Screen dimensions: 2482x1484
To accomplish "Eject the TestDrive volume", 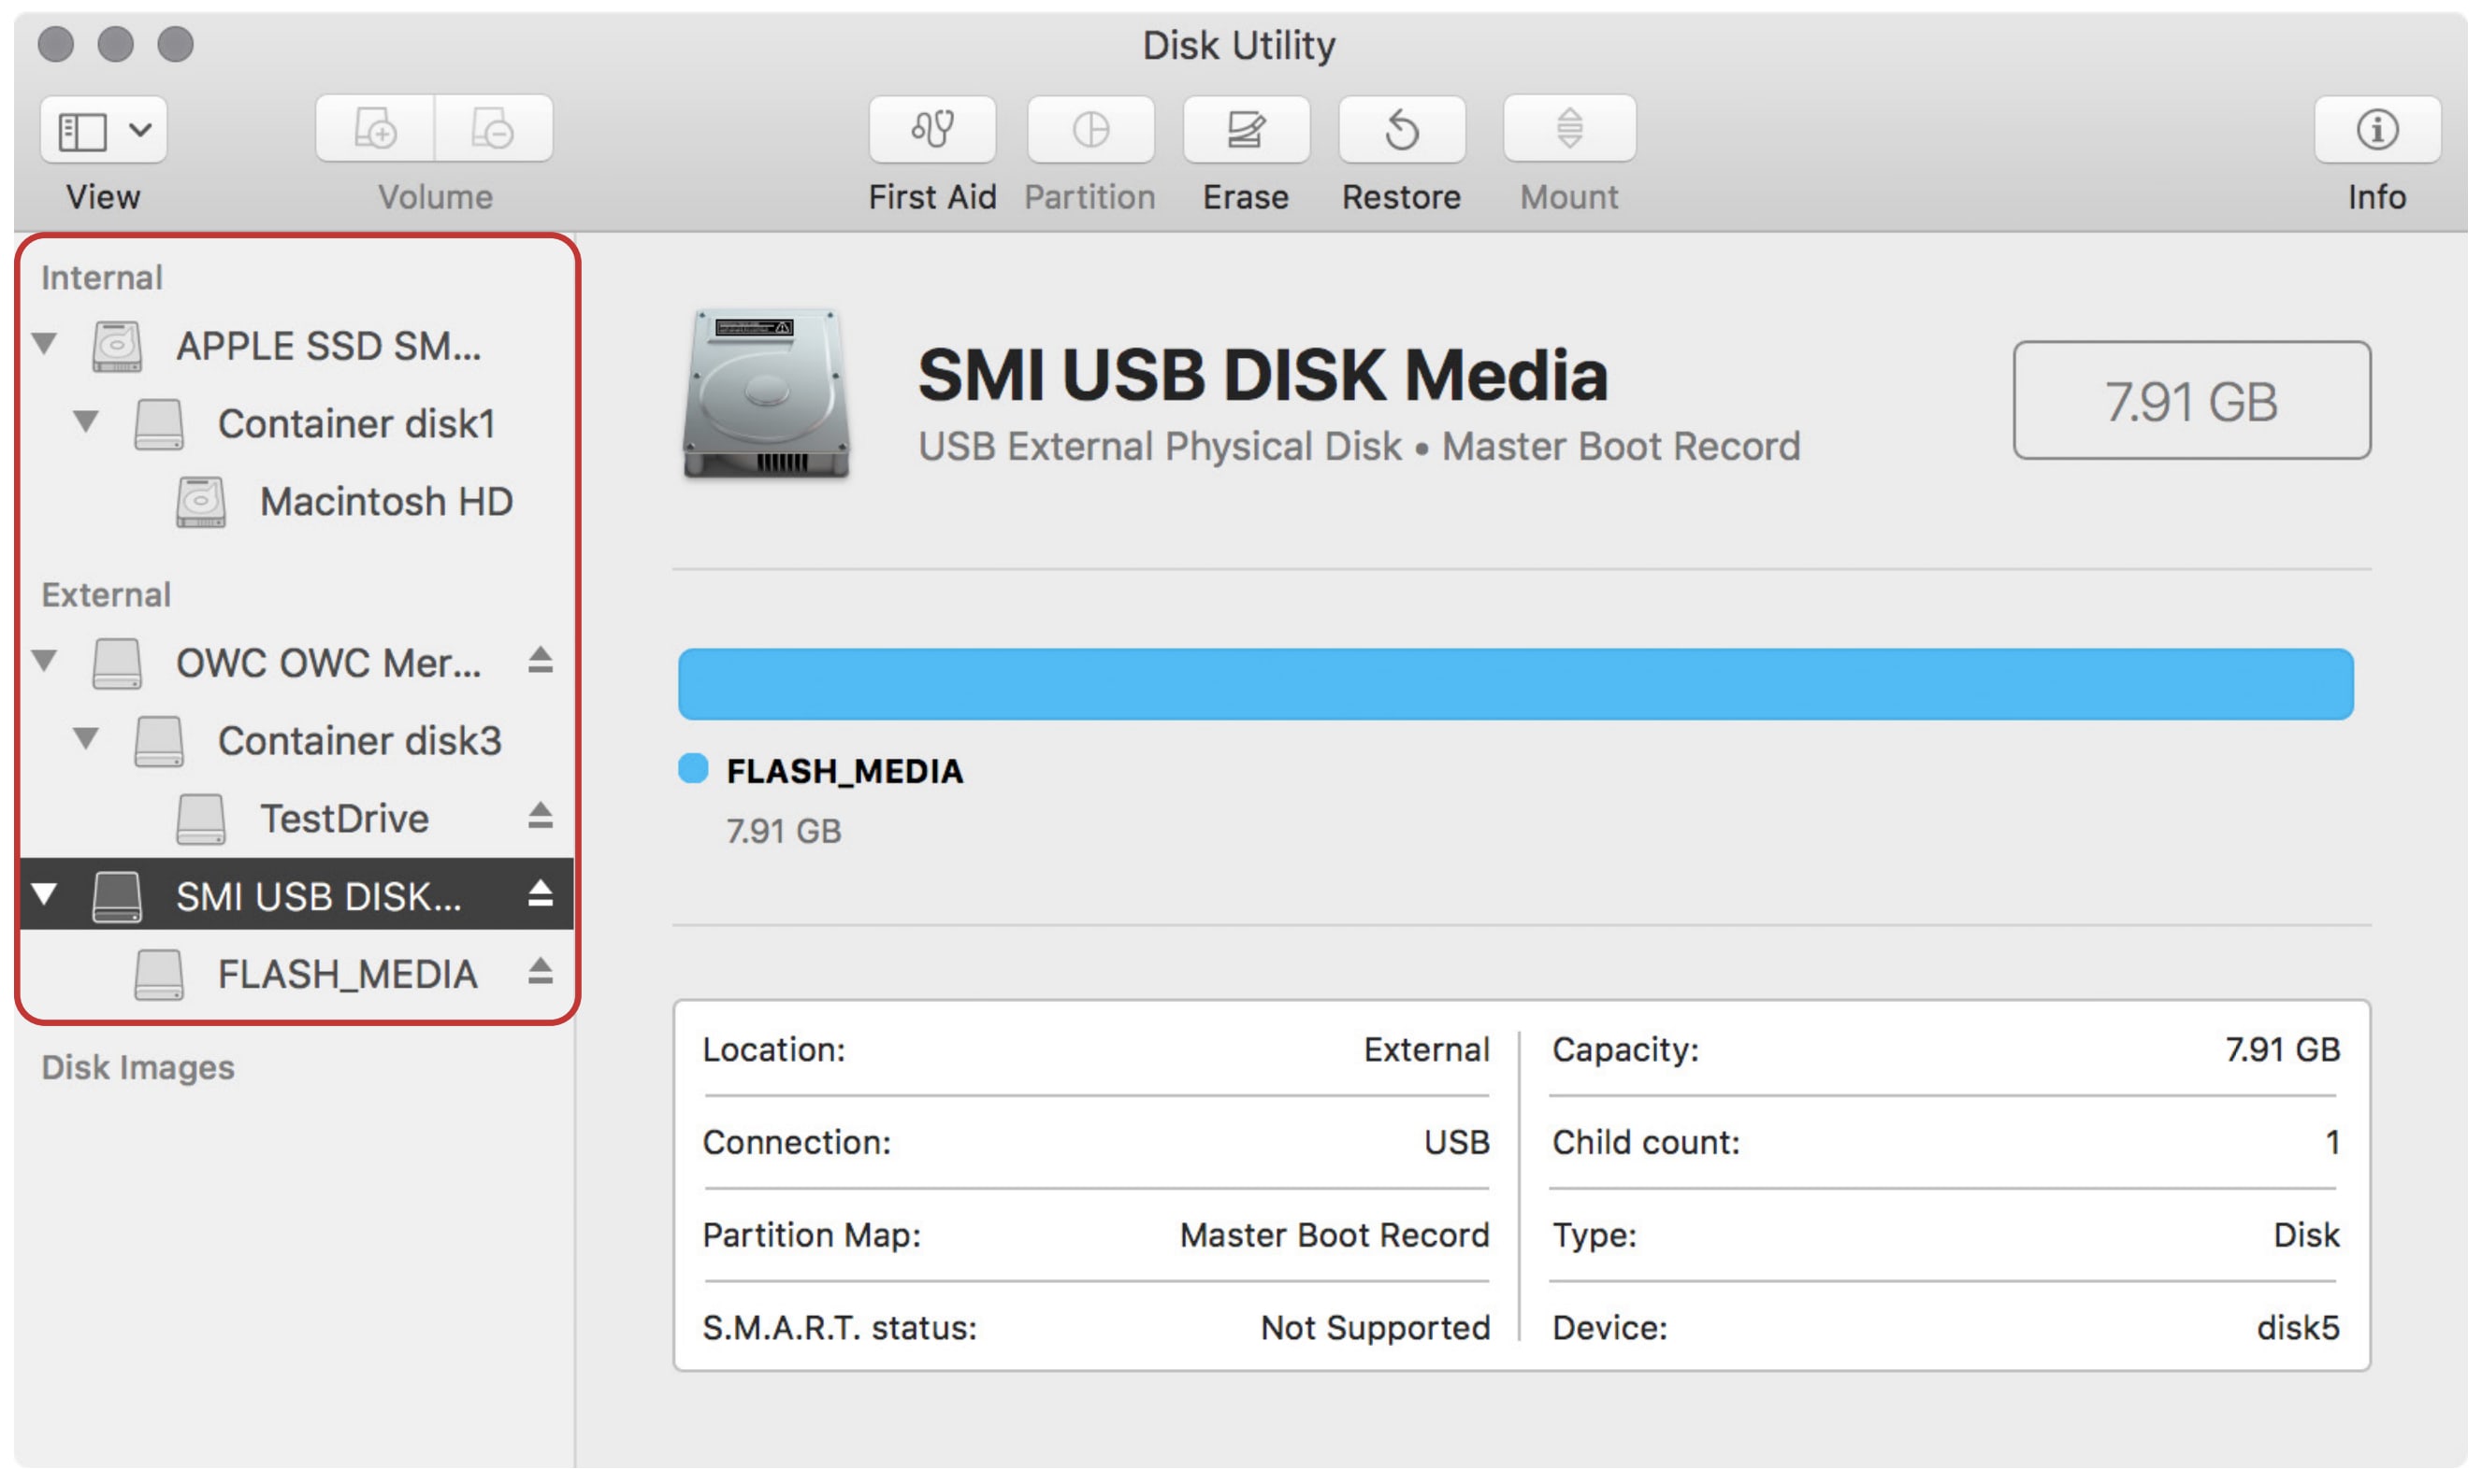I will coord(541,816).
